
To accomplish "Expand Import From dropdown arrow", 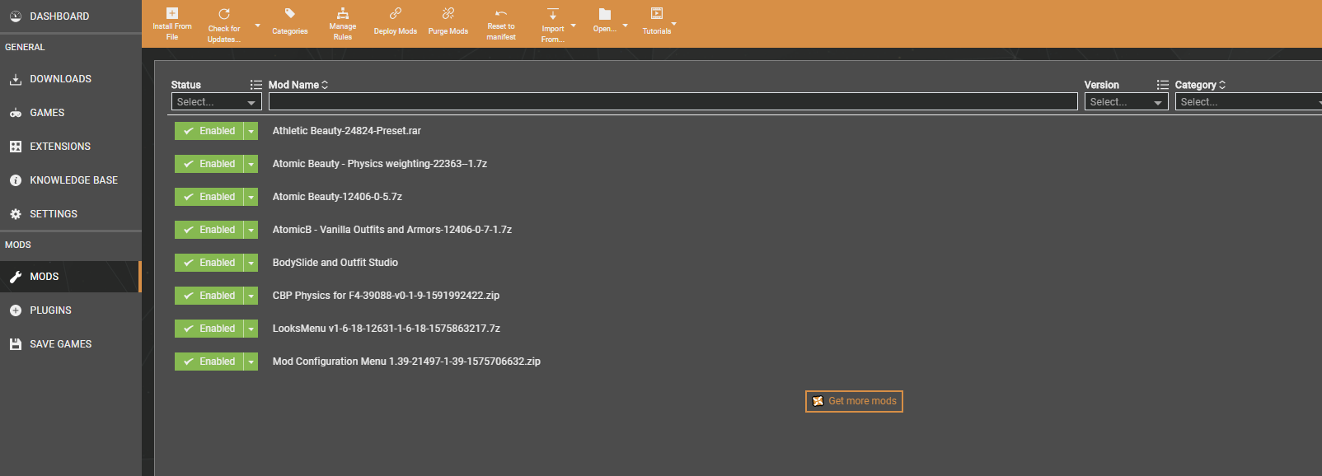I will coord(574,26).
